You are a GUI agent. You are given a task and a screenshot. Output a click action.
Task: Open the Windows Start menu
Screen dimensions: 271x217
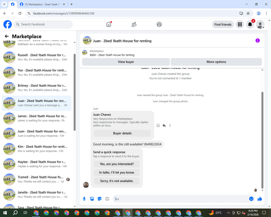[x=5, y=213]
